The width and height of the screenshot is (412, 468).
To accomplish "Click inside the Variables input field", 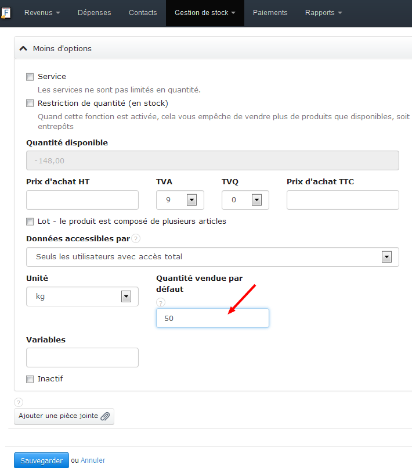I will point(82,357).
